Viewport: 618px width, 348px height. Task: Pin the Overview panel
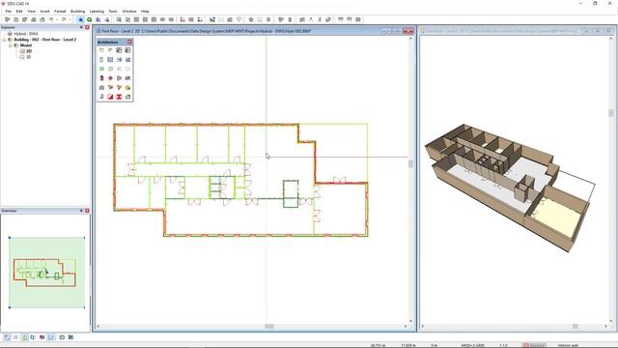[x=81, y=211]
